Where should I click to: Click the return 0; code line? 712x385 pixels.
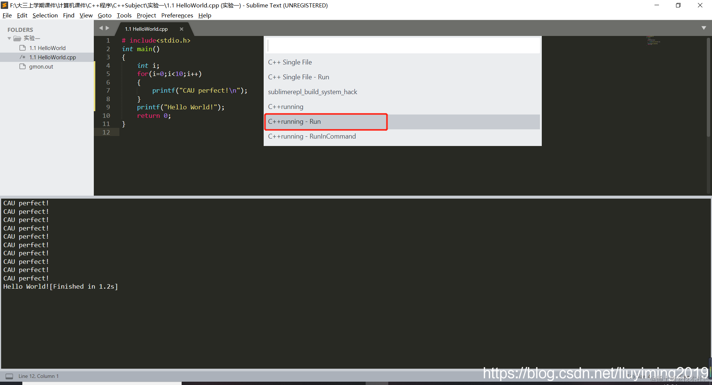[154, 116]
